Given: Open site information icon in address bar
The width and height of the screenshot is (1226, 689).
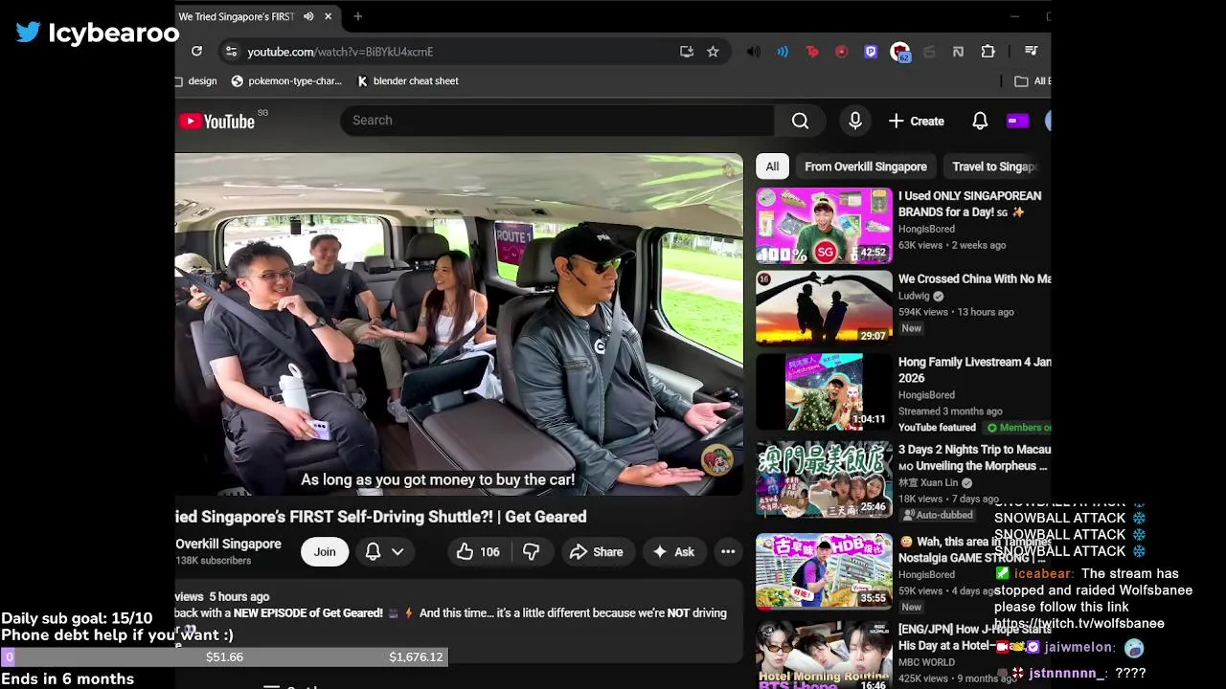Looking at the screenshot, I should 230,52.
